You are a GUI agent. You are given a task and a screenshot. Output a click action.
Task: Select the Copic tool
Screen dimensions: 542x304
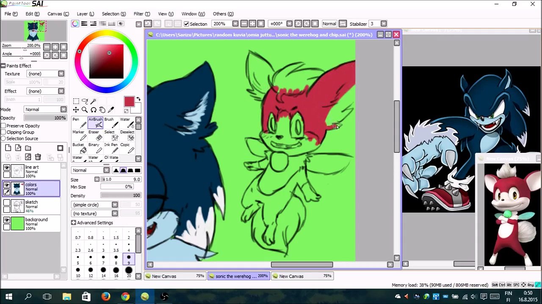click(127, 148)
